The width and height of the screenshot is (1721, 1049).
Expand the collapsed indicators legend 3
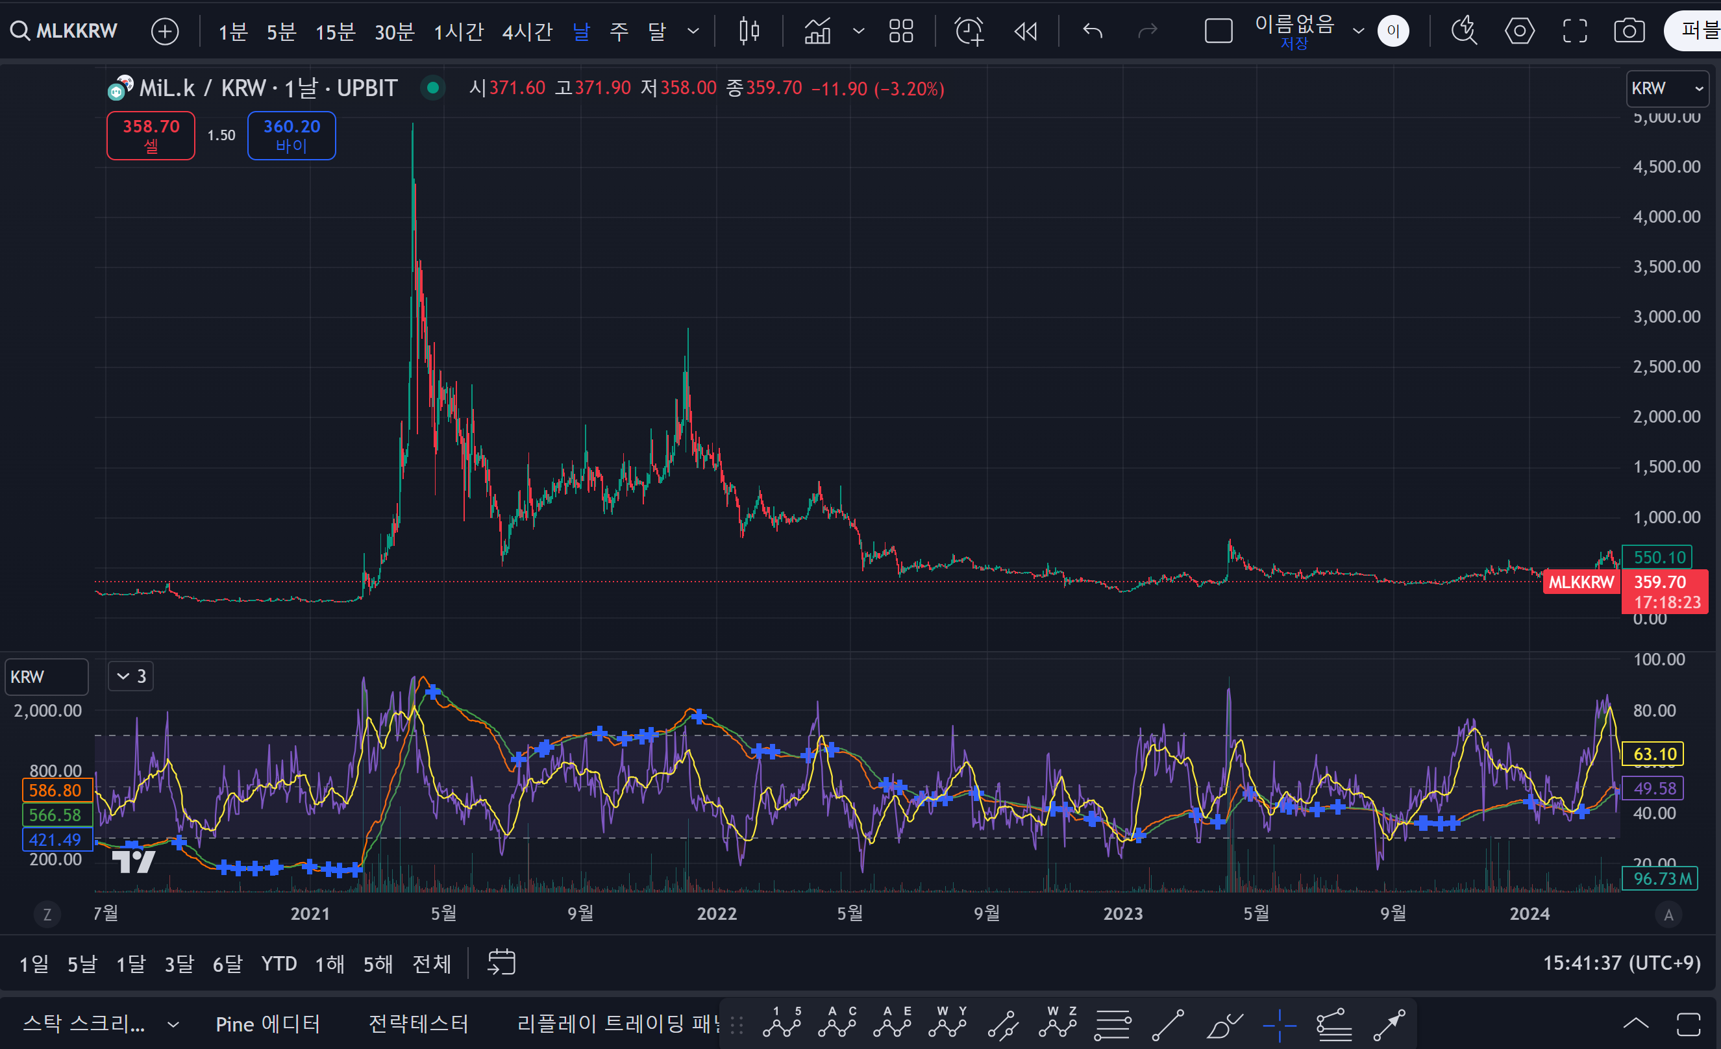(x=130, y=676)
